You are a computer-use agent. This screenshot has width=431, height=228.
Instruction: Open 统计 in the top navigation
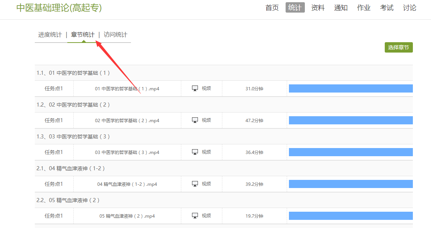click(295, 8)
